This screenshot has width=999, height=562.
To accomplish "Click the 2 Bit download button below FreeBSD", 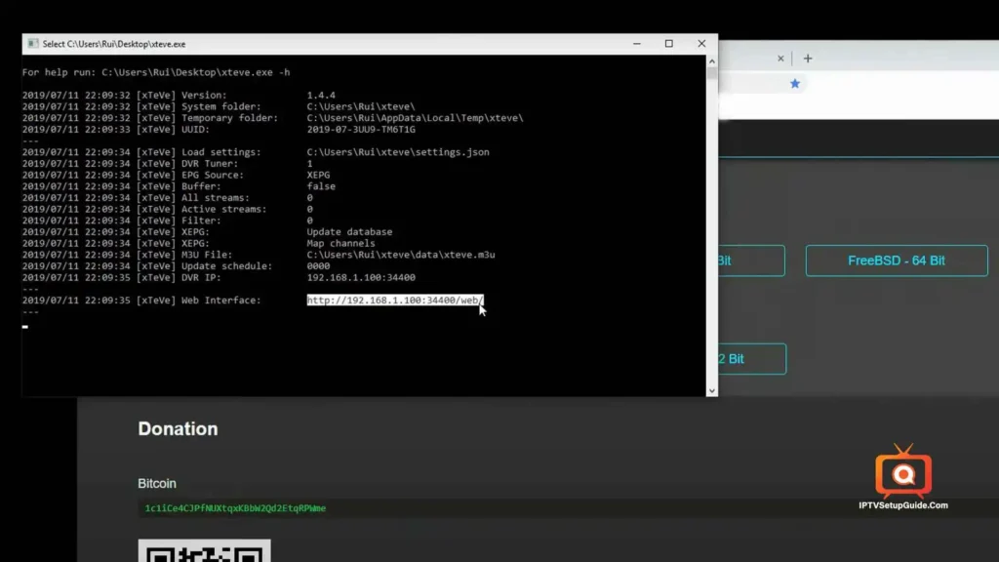I will [x=751, y=359].
